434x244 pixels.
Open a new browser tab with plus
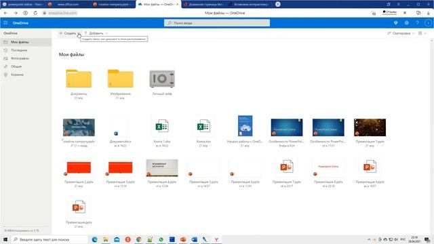click(x=278, y=4)
